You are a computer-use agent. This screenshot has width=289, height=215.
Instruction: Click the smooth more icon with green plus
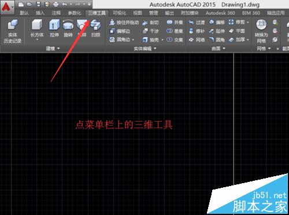click(275, 23)
